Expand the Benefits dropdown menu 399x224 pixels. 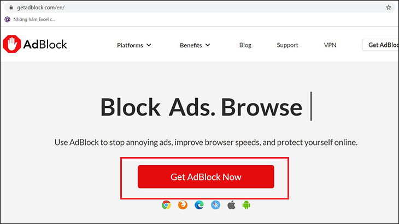coord(195,45)
